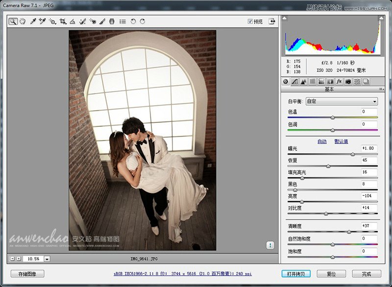392x287 pixels.
Task: Switch to the HSL/Grayscale tab
Action: pyautogui.click(x=312, y=82)
